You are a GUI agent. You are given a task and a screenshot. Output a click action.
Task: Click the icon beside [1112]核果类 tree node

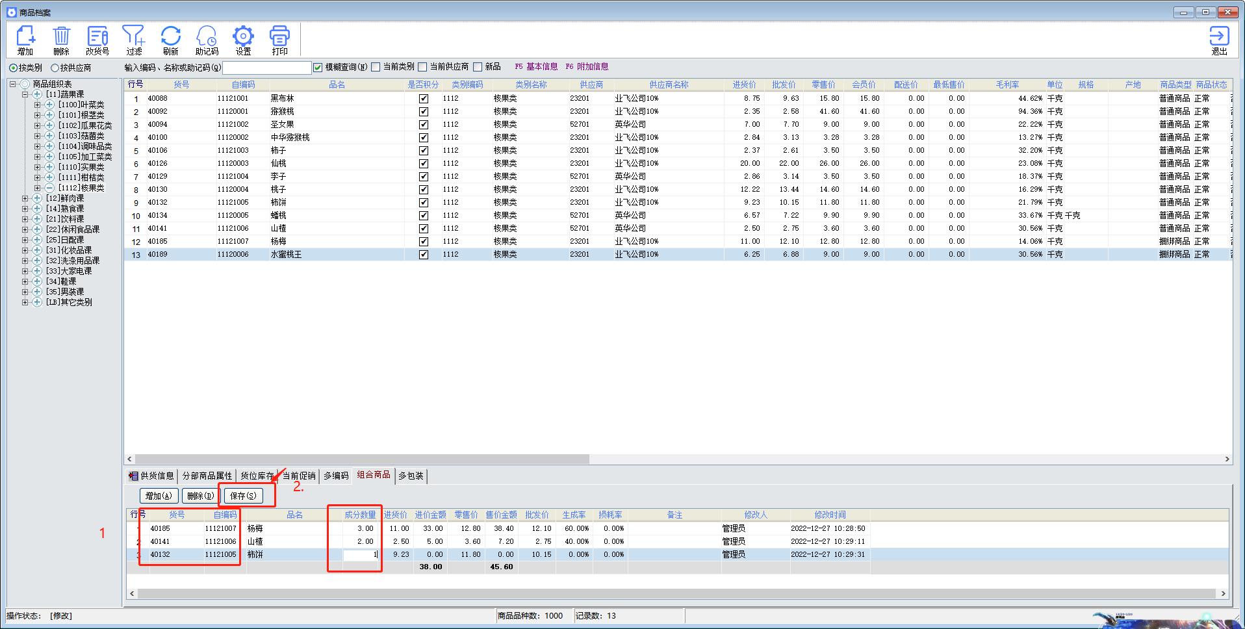[49, 188]
